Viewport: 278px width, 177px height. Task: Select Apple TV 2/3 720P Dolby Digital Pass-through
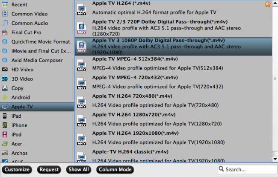pyautogui.click(x=160, y=22)
